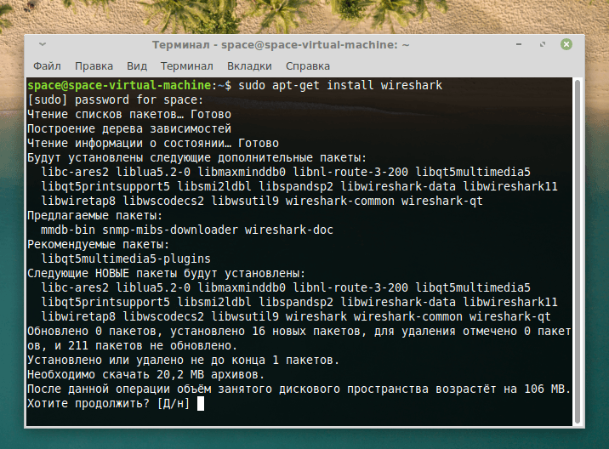The image size is (609, 449).
Task: Open the Терминал menu
Action: point(187,66)
